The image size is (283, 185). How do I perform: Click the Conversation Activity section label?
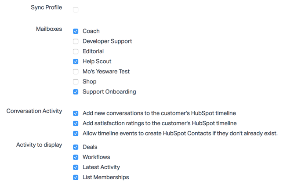(x=34, y=111)
